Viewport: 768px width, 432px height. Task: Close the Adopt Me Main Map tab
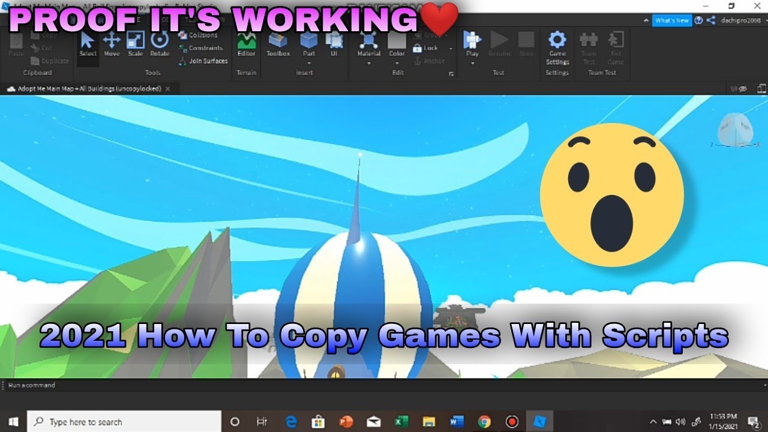tap(168, 88)
